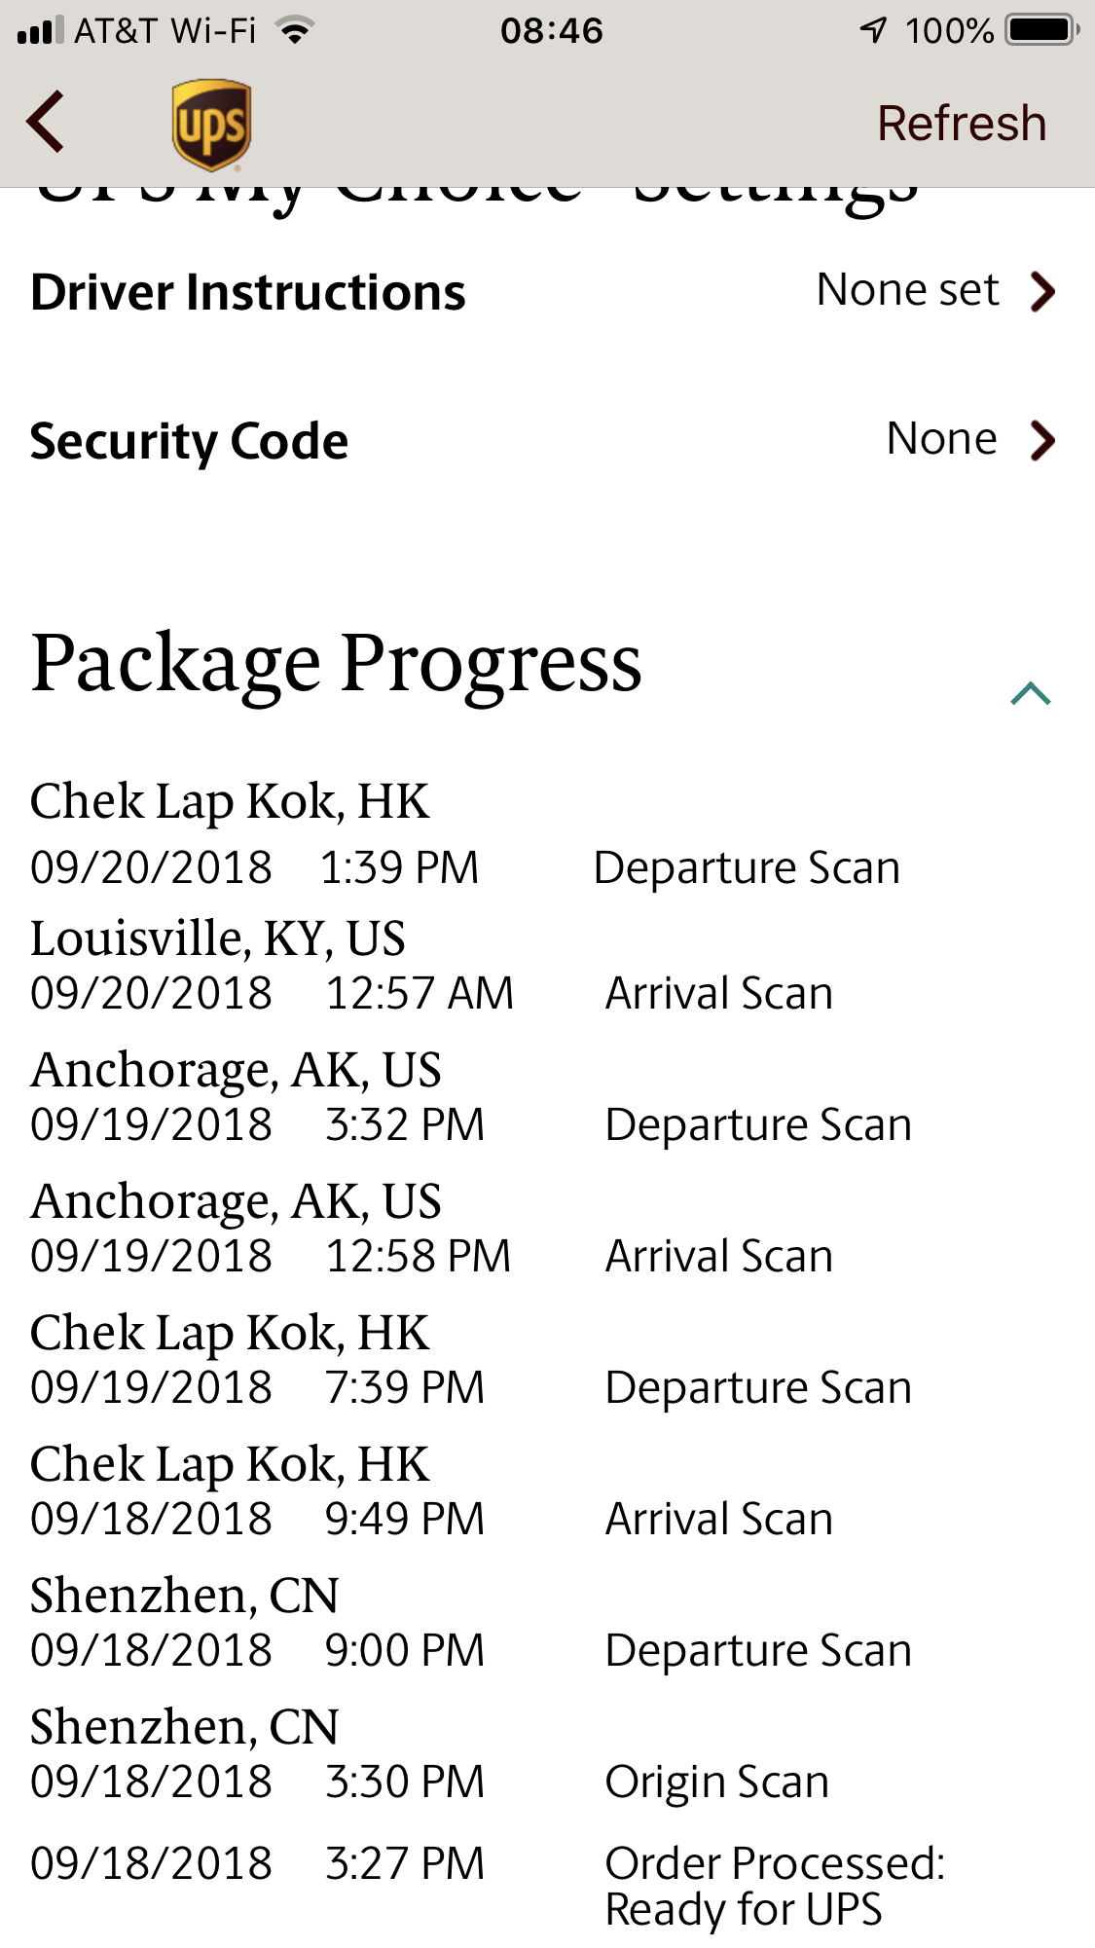Open Driver Instructions chevron arrow

click(1042, 291)
